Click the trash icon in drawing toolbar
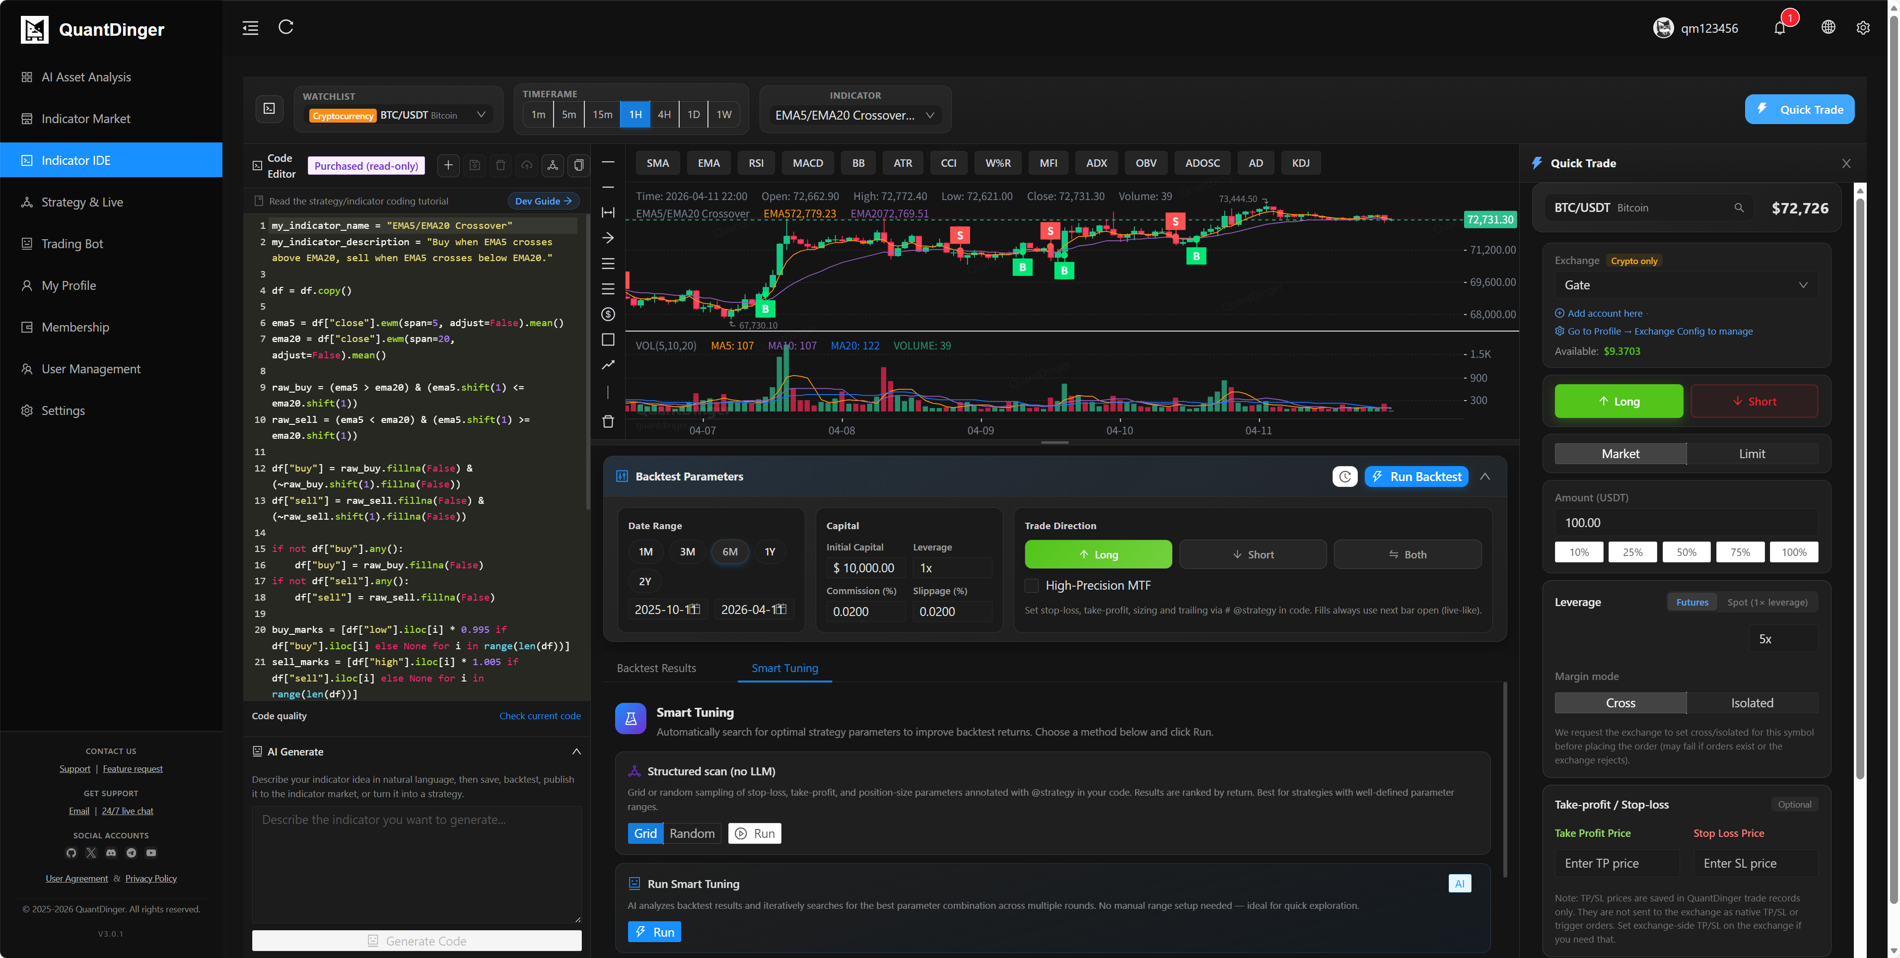Viewport: 1900px width, 958px height. tap(608, 421)
